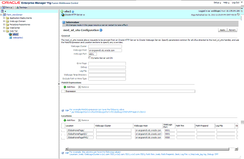This screenshot has width=244, height=159.
Task: Click the ohs1 globe icon in tree
Action: (x=10, y=34)
